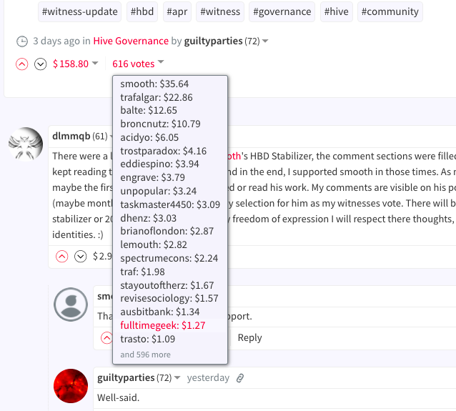
Task: Select voter revisesociology: $1.57
Action: pos(170,298)
